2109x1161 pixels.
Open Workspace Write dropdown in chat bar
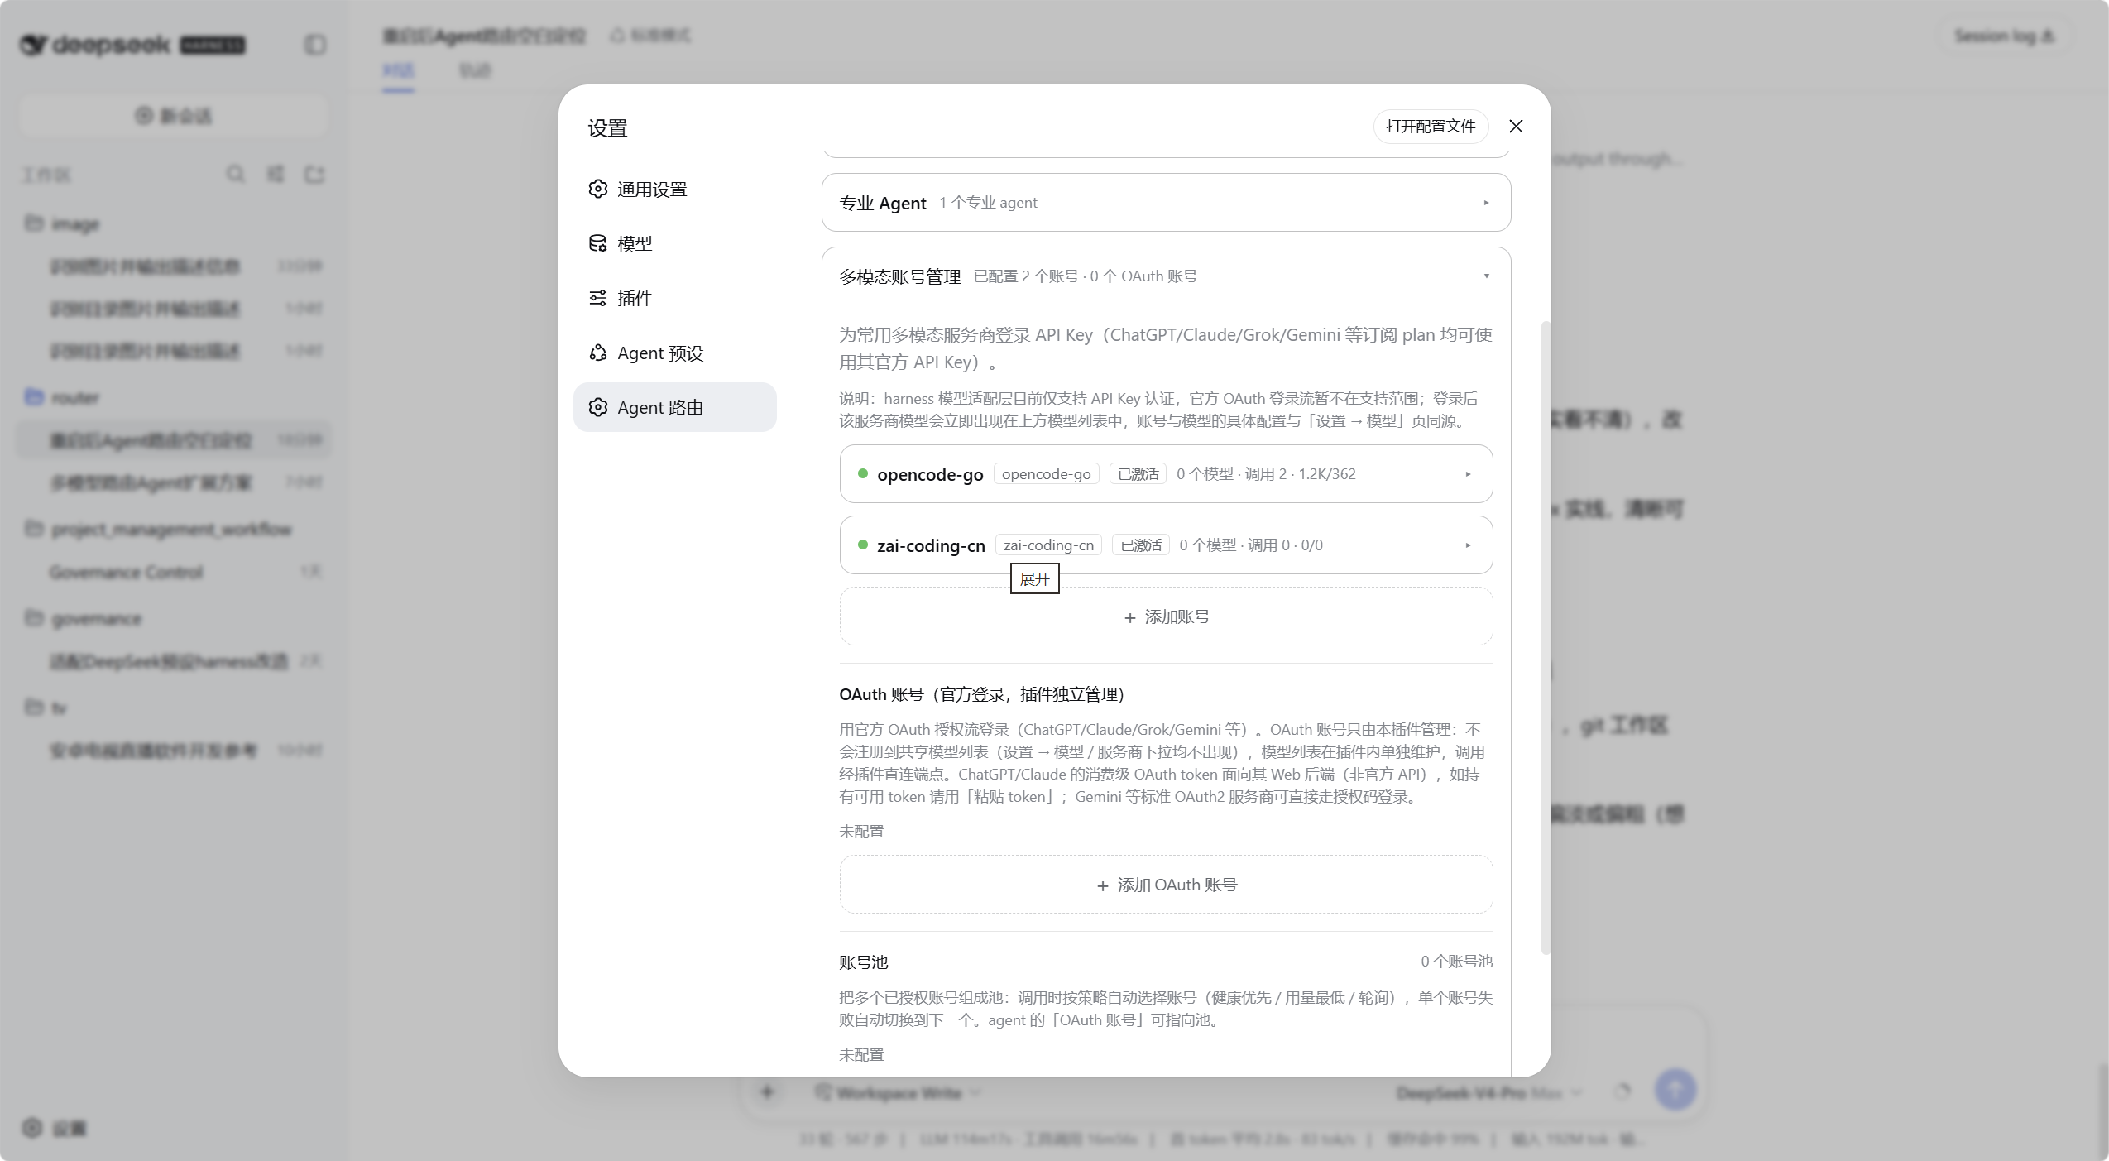tap(898, 1093)
